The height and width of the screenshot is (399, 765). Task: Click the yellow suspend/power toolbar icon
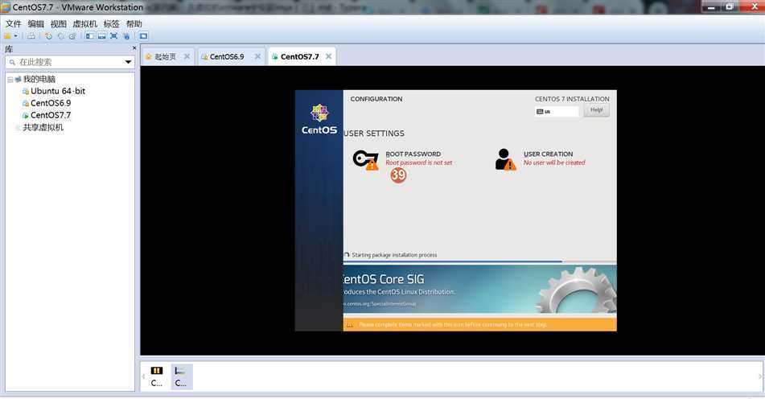7,36
